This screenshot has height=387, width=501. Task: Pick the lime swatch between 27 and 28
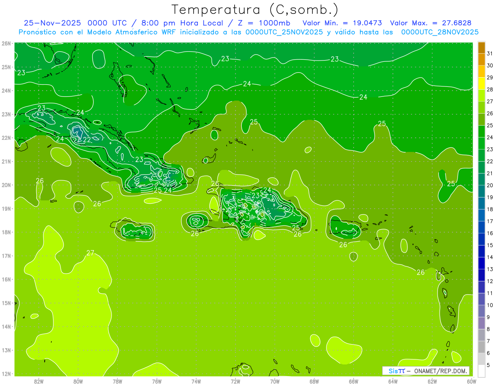coord(481,96)
